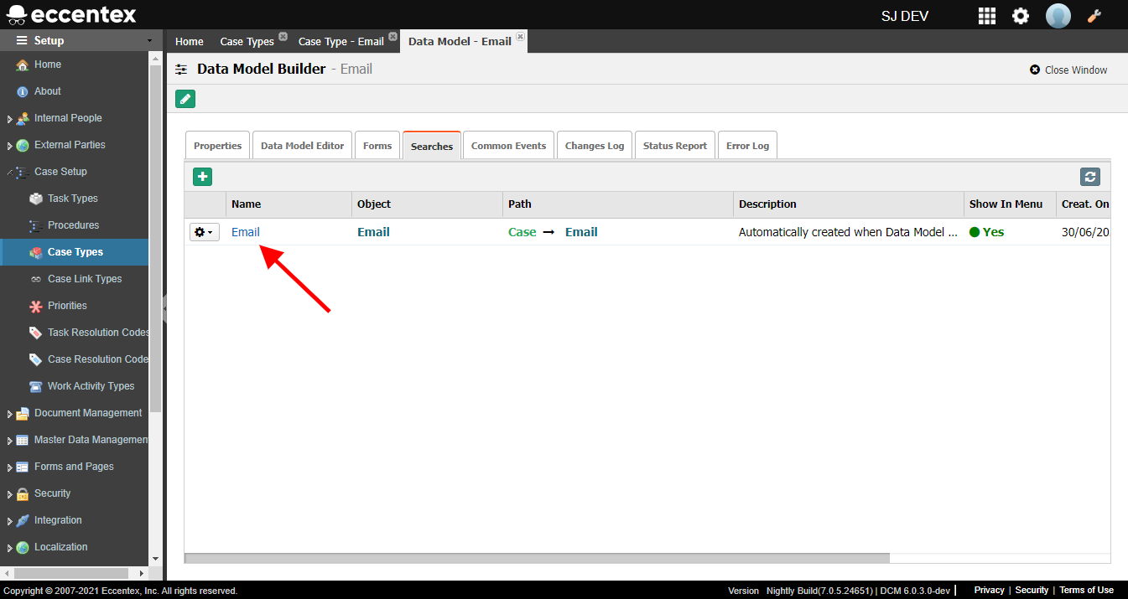Open the gear actions menu for Email row
The width and height of the screenshot is (1128, 599).
tap(204, 232)
